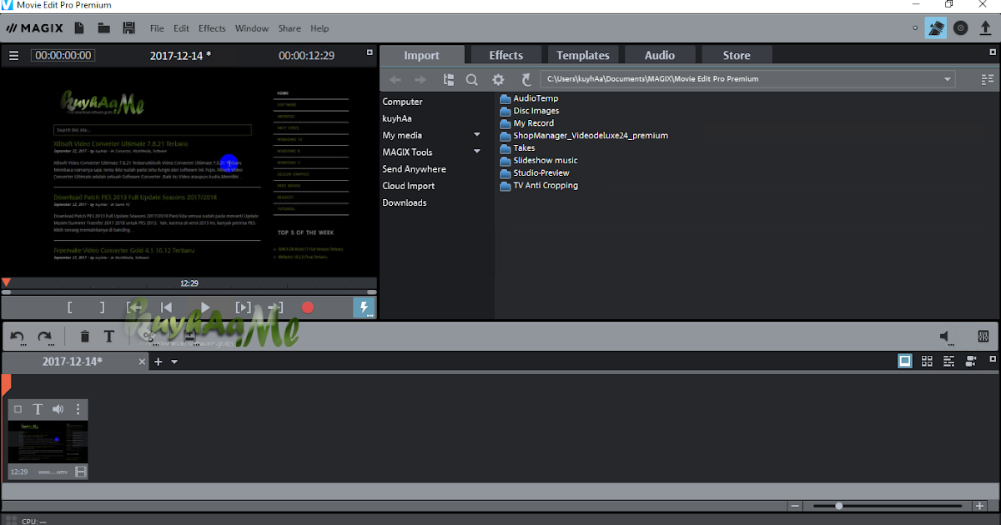
Task: Undo the last action
Action: [x=18, y=337]
